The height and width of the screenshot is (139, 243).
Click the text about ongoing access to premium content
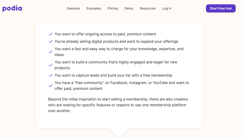coord(105,34)
